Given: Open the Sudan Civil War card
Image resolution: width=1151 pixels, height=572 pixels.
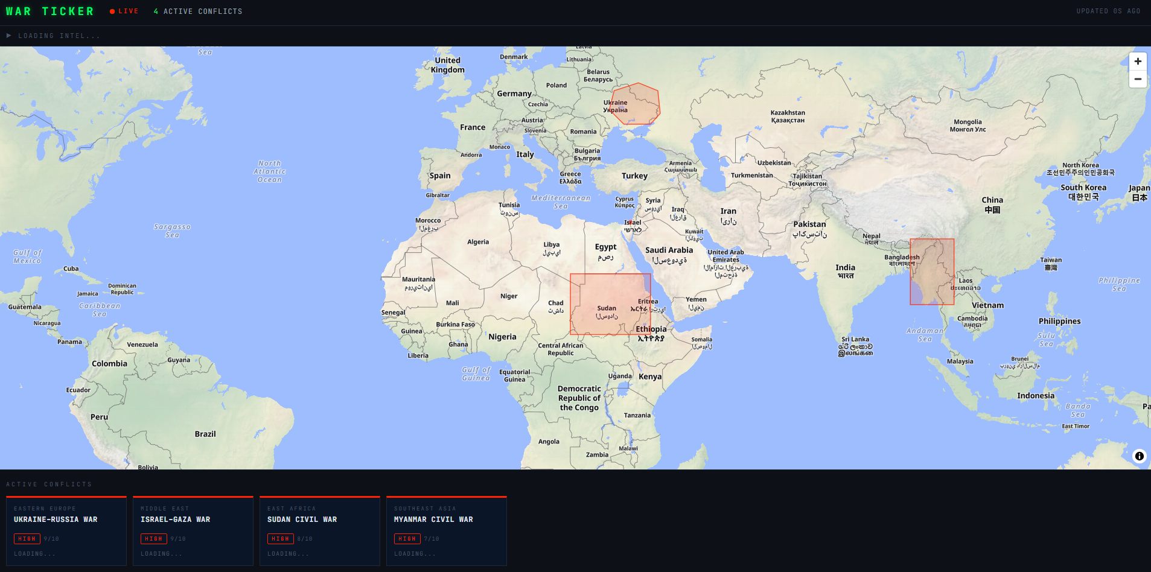Looking at the screenshot, I should click(320, 531).
